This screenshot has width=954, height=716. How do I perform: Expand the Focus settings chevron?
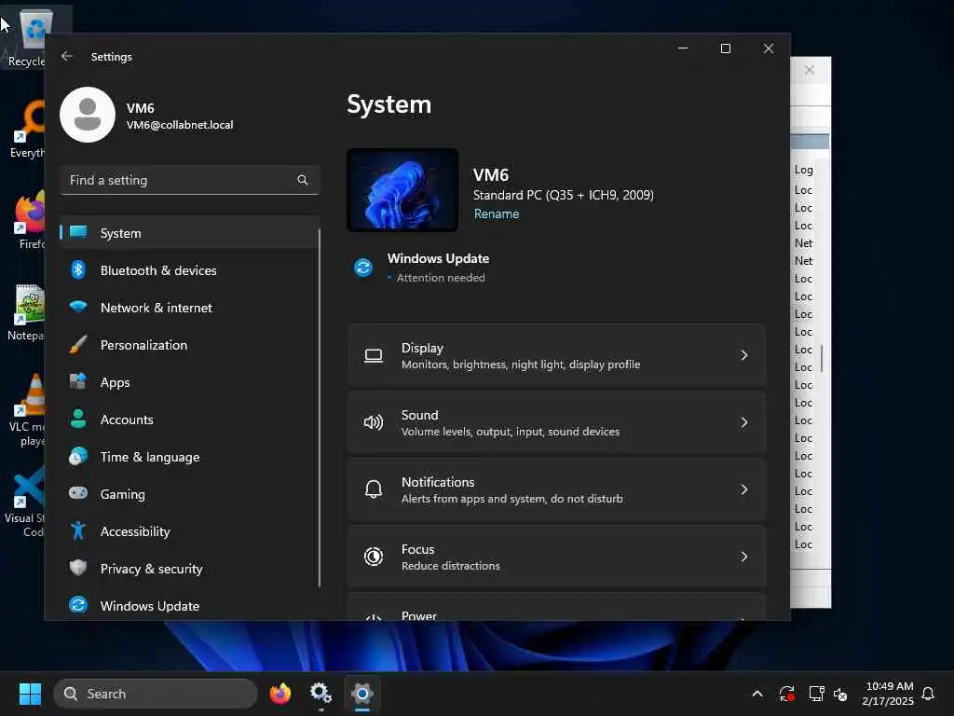pos(743,557)
